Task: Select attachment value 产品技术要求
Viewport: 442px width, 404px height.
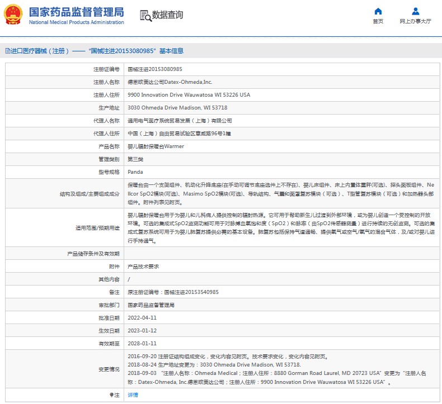Action: [143, 267]
